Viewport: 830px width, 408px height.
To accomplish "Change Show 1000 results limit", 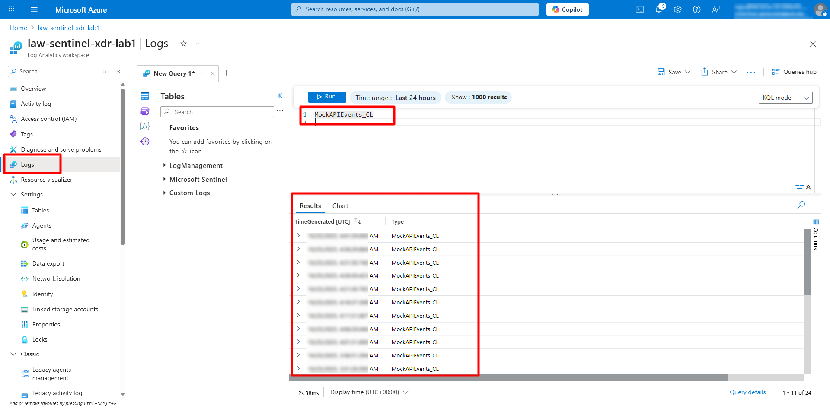I will [479, 97].
